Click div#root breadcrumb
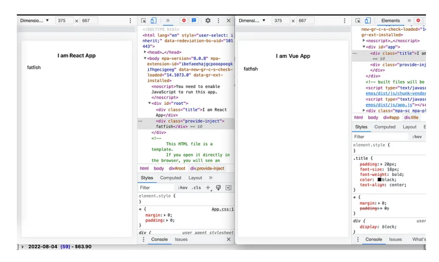Image resolution: width=439 pixels, height=262 pixels. point(177,168)
